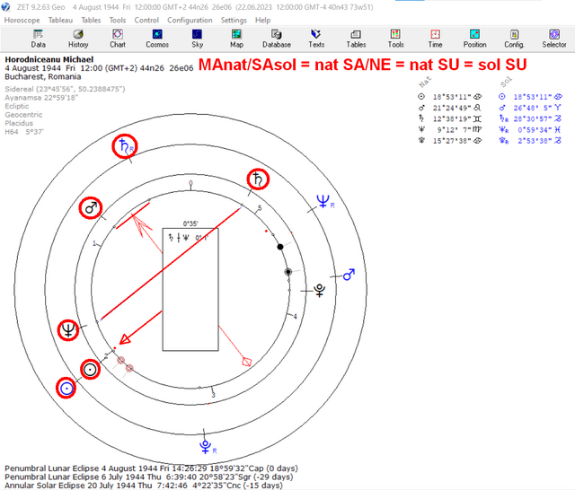Click the ZET application icon in title bar

click(x=6, y=7)
